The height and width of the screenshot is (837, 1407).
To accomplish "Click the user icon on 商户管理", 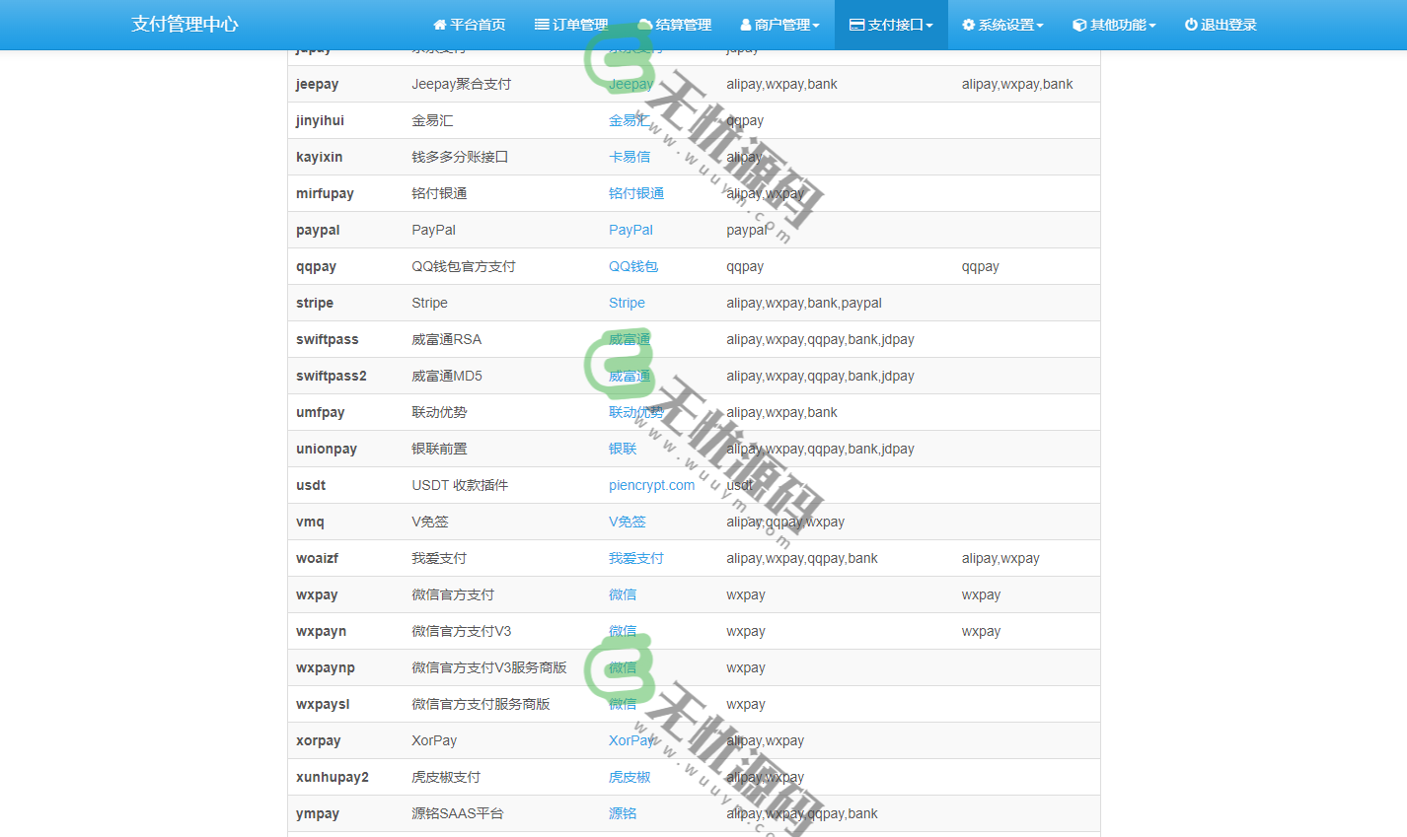I will [747, 25].
